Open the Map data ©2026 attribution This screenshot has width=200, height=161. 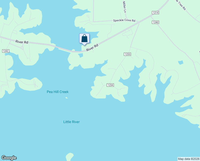point(189,159)
